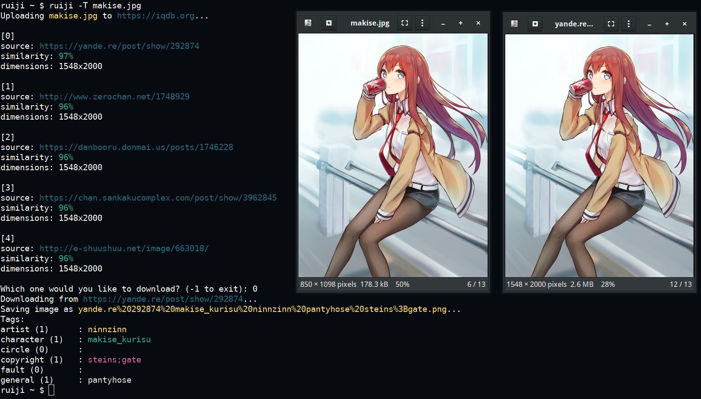
Task: Toggle fullscreen in makise.jpg viewer
Action: 405,23
